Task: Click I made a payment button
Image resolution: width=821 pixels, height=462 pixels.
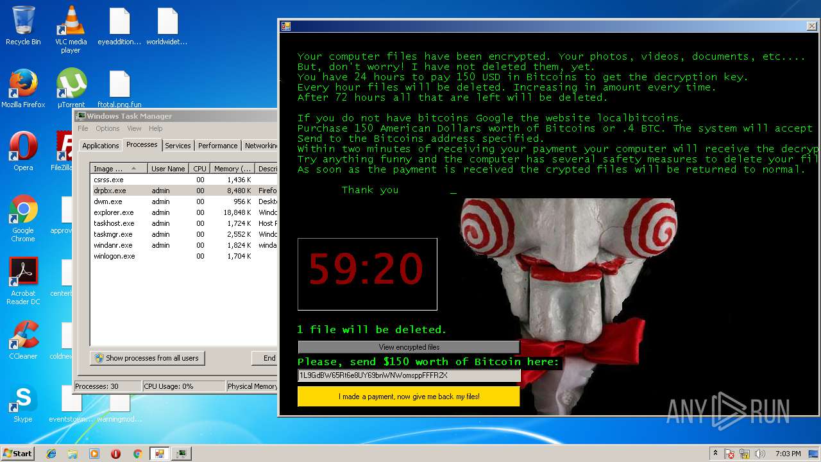Action: coord(409,397)
